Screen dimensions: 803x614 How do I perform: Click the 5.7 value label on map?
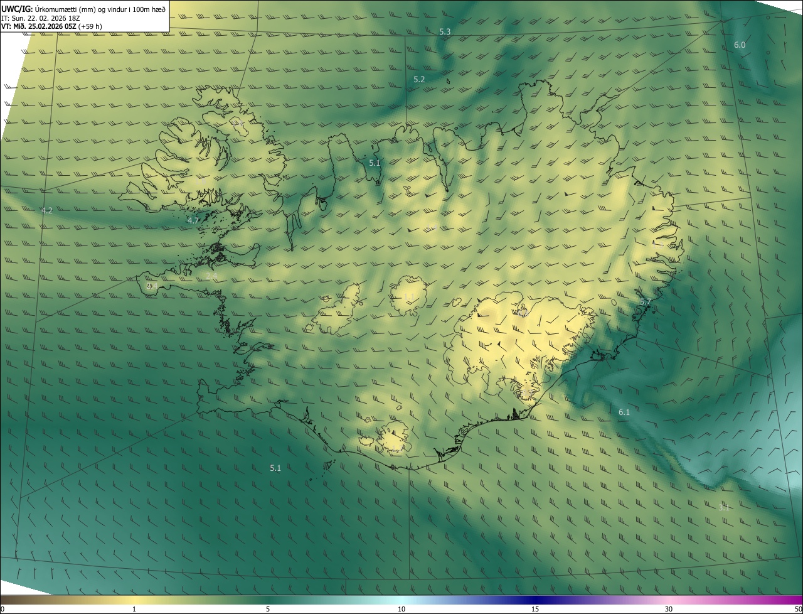645,302
